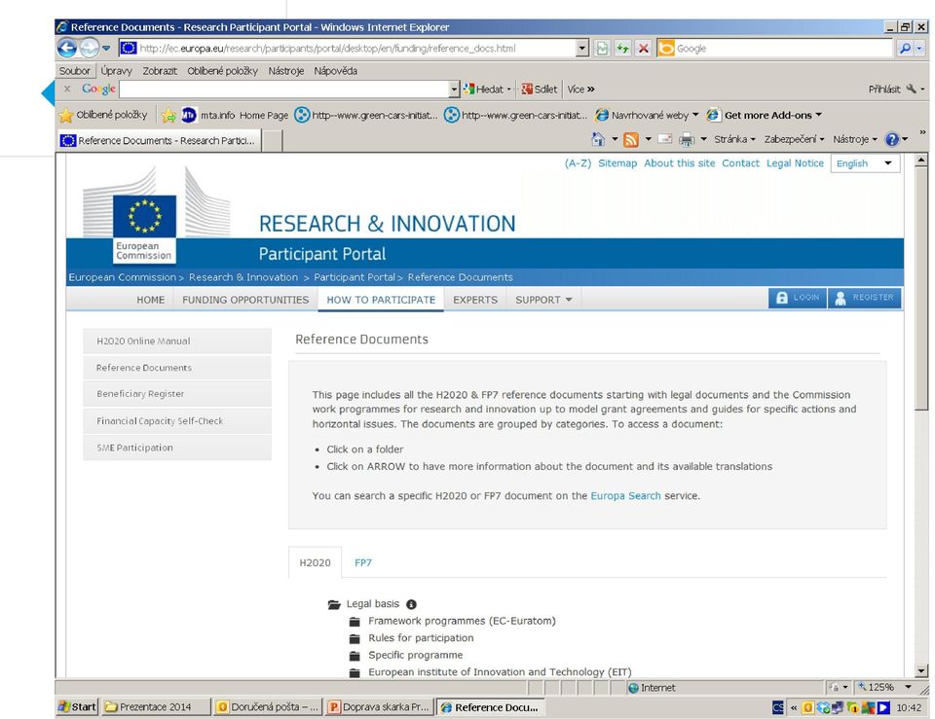Select the H2020 tab
Image resolution: width=935 pixels, height=719 pixels.
[x=315, y=562]
